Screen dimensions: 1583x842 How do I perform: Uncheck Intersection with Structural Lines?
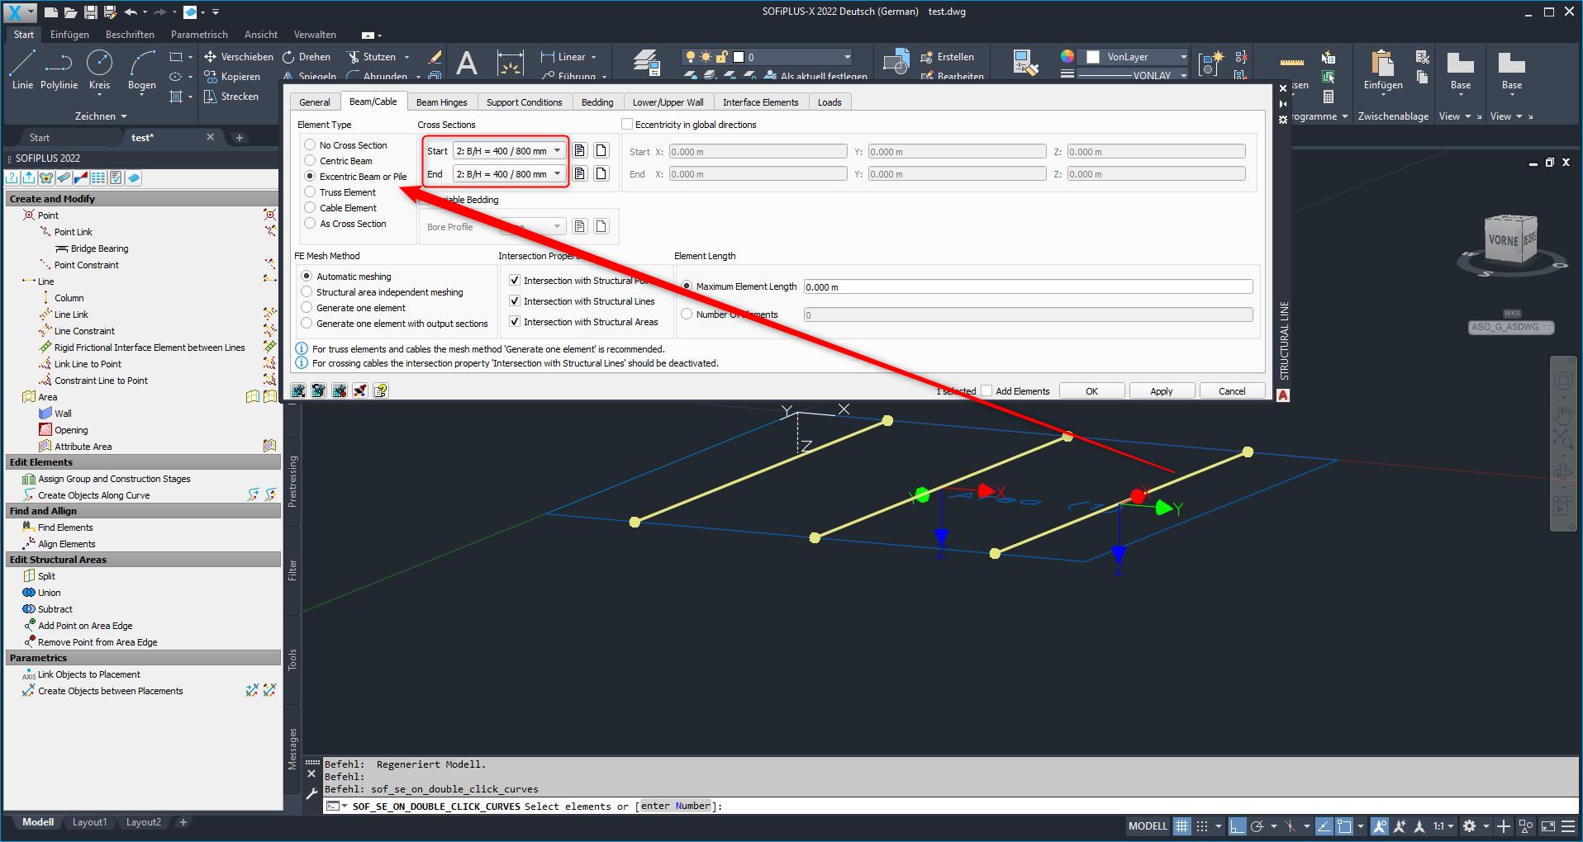click(515, 301)
